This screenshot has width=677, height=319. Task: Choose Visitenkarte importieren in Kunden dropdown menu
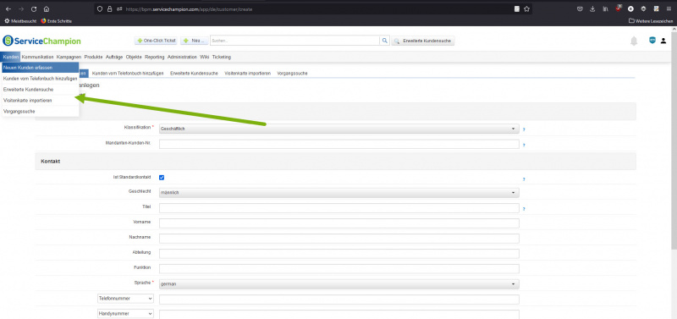click(41, 100)
